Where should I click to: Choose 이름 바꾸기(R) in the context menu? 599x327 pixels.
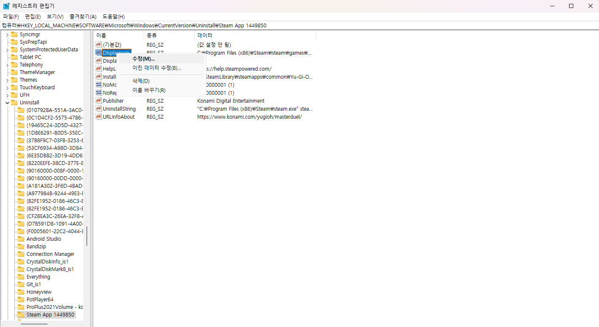tap(161, 90)
